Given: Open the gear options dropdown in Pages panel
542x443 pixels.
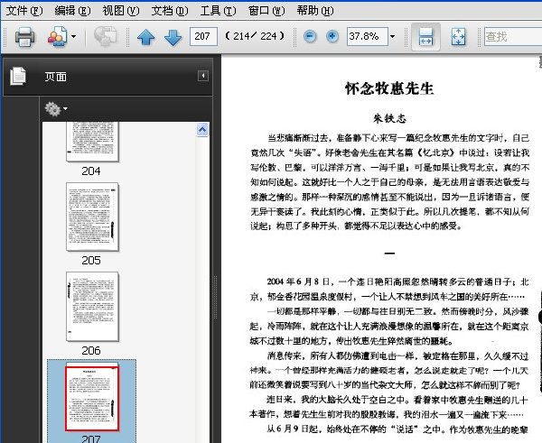Looking at the screenshot, I should (x=53, y=109).
